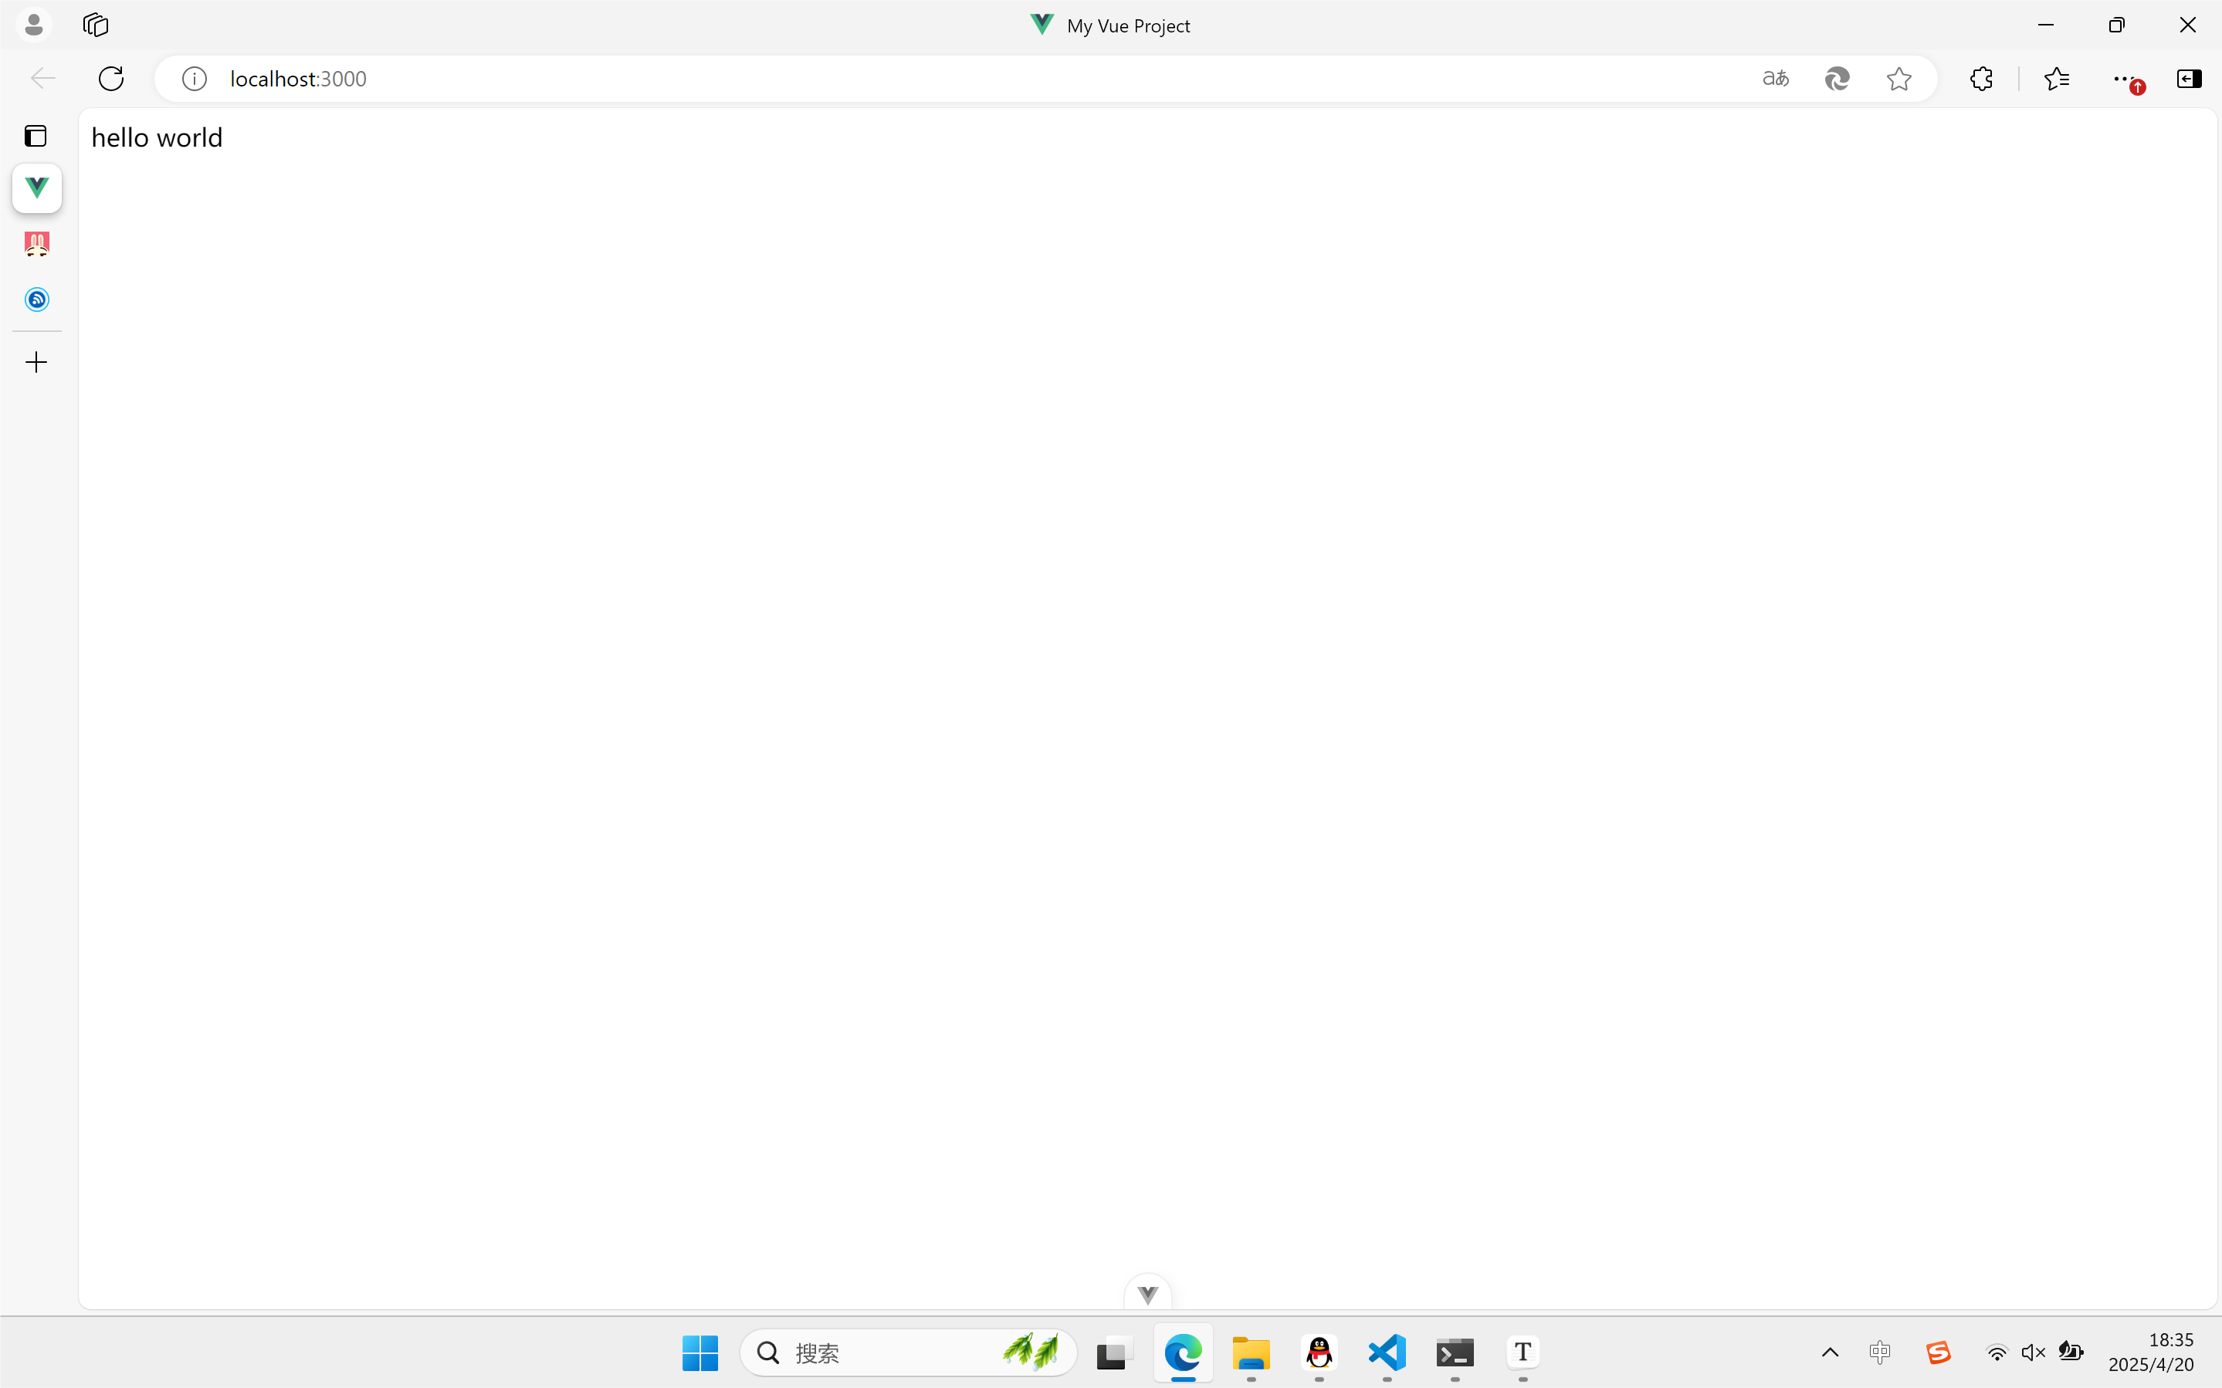Expand the system tray hidden icons chevron

pos(1829,1352)
